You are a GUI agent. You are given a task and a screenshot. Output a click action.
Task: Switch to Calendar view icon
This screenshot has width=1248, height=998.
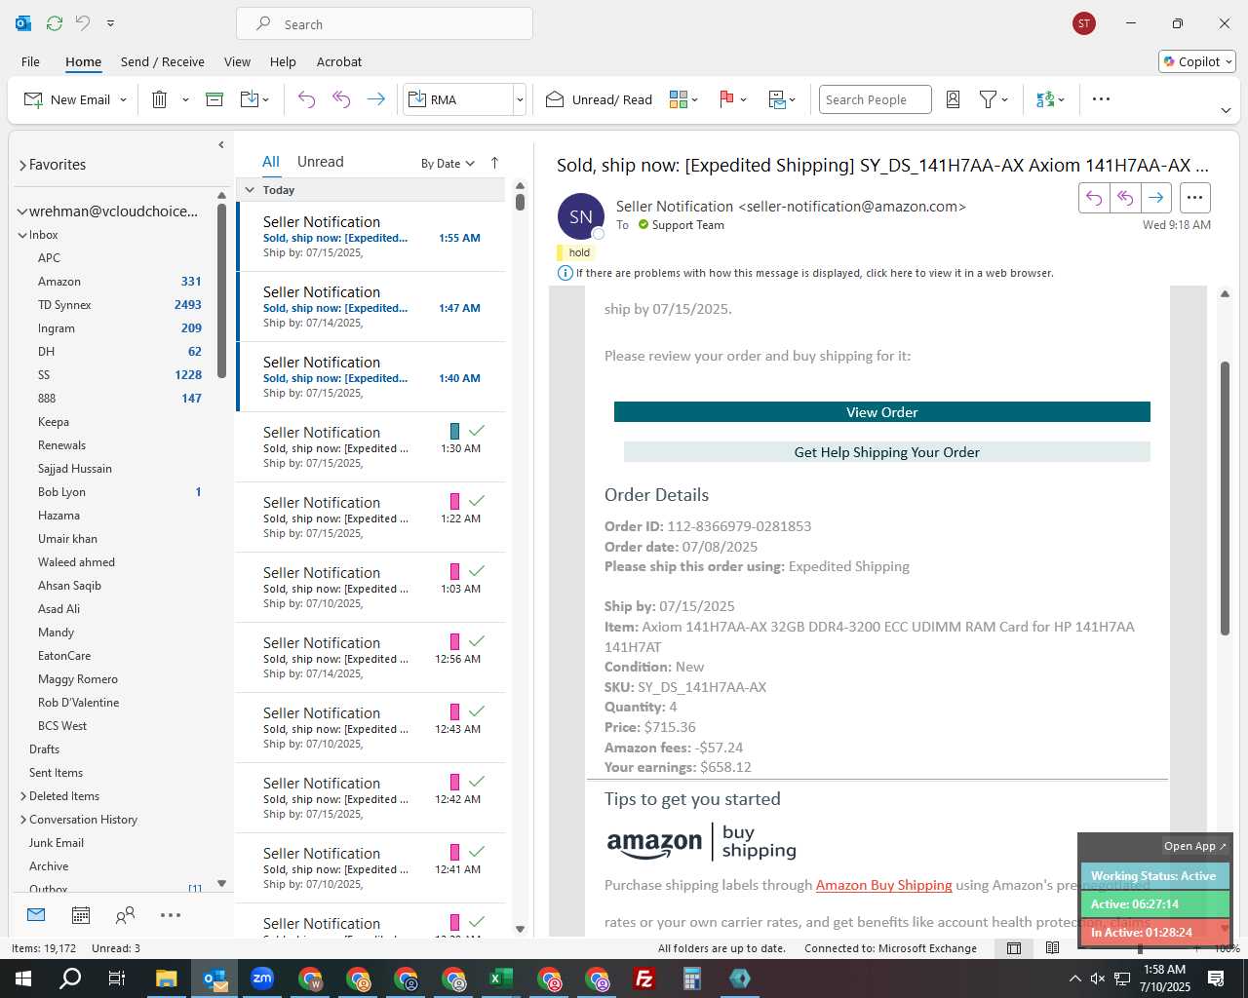[81, 915]
